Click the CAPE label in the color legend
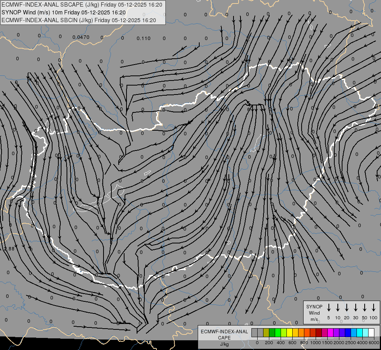381x350 pixels. point(224,338)
